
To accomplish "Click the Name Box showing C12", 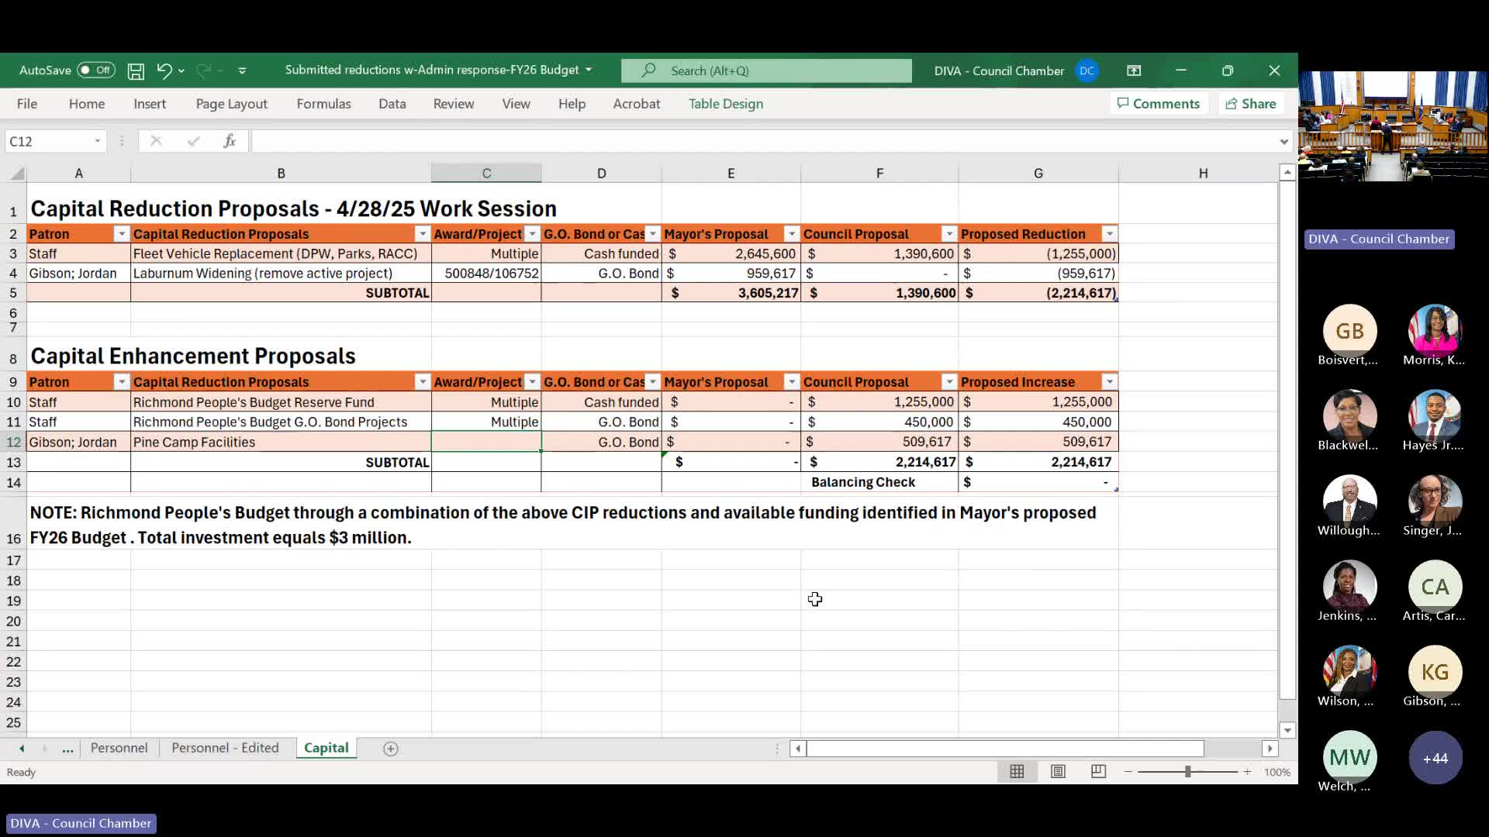I will (x=47, y=141).
